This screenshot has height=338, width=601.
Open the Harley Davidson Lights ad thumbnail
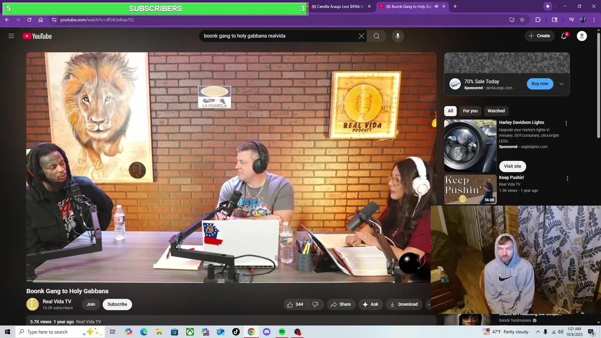tap(470, 146)
